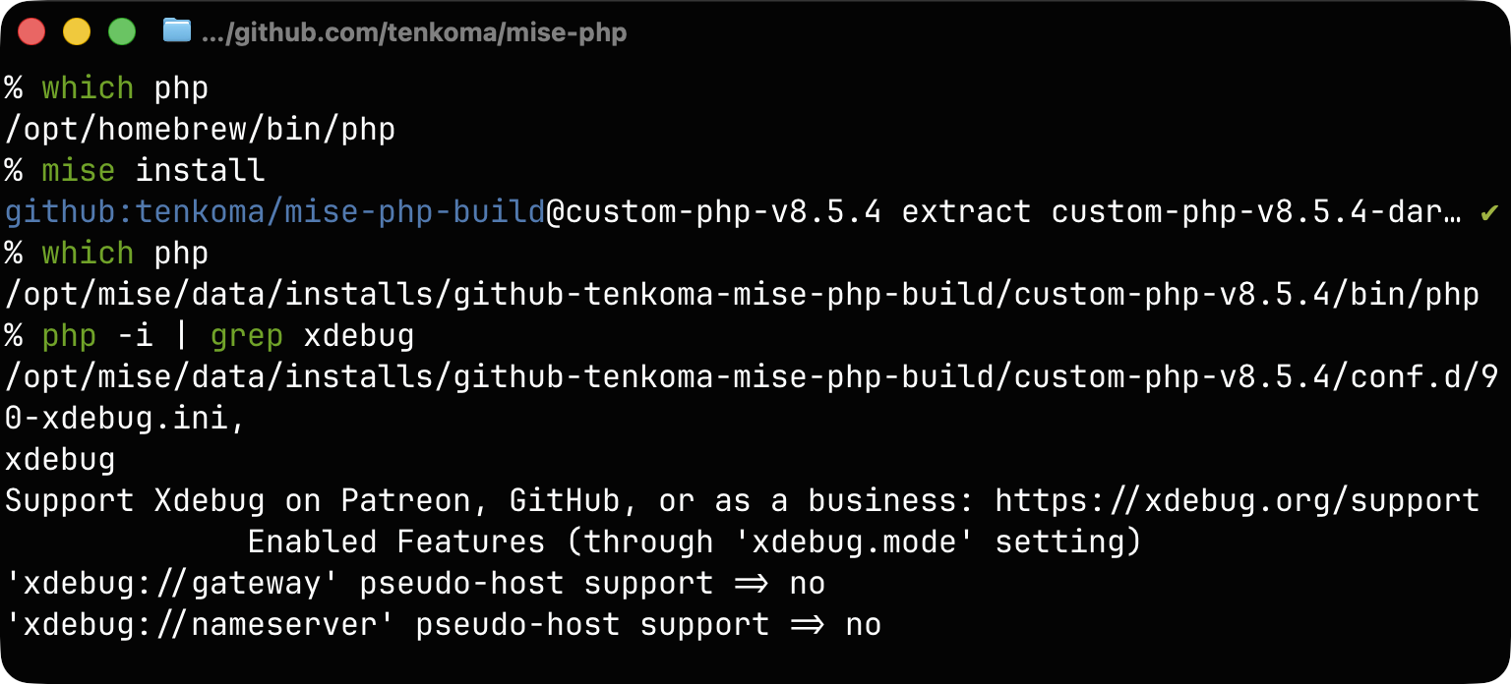Screen dimensions: 1511x684
Task: Click the red close window button
Action: point(31,31)
